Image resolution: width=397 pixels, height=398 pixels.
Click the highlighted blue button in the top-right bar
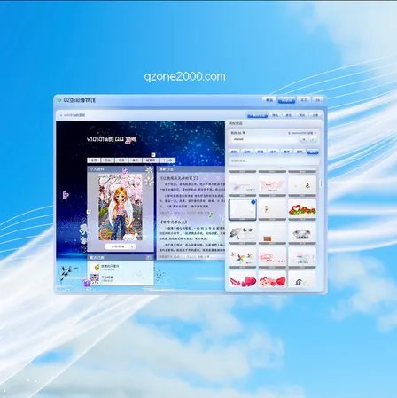tap(286, 100)
